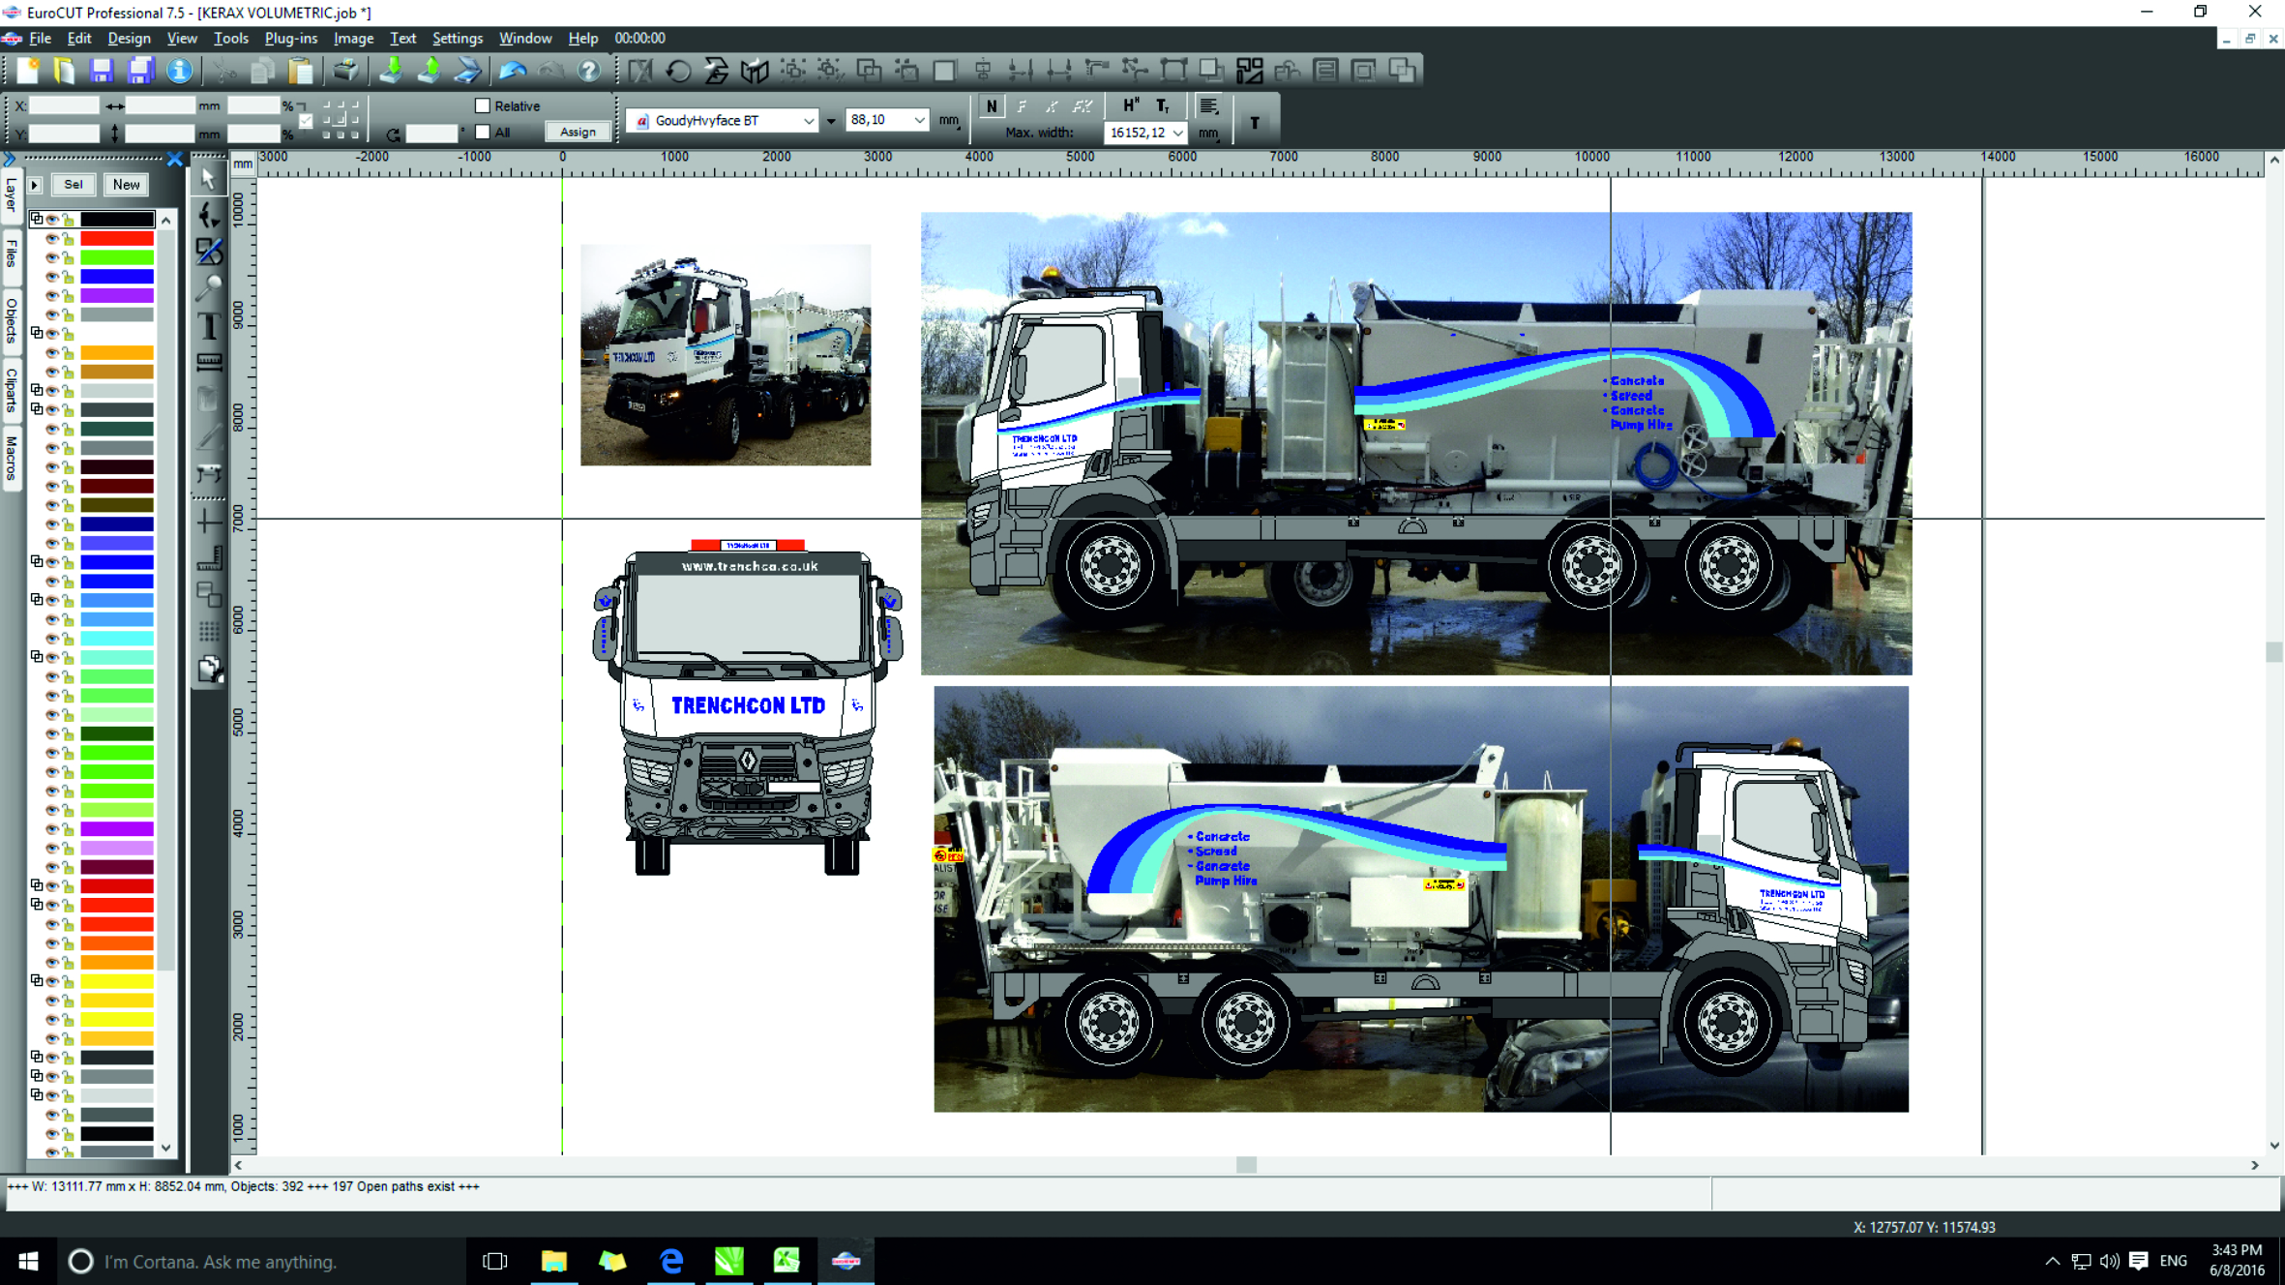
Task: Click the Assign button
Action: 578,132
